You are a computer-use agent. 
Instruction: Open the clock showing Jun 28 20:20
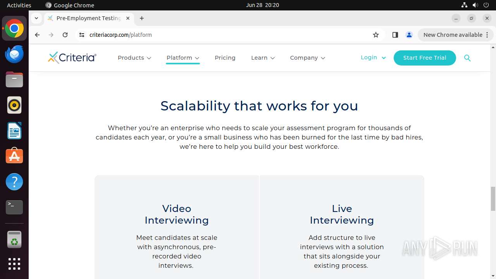pos(262,5)
